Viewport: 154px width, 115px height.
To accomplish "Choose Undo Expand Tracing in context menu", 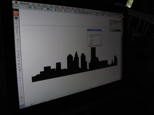I will point(94,30).
